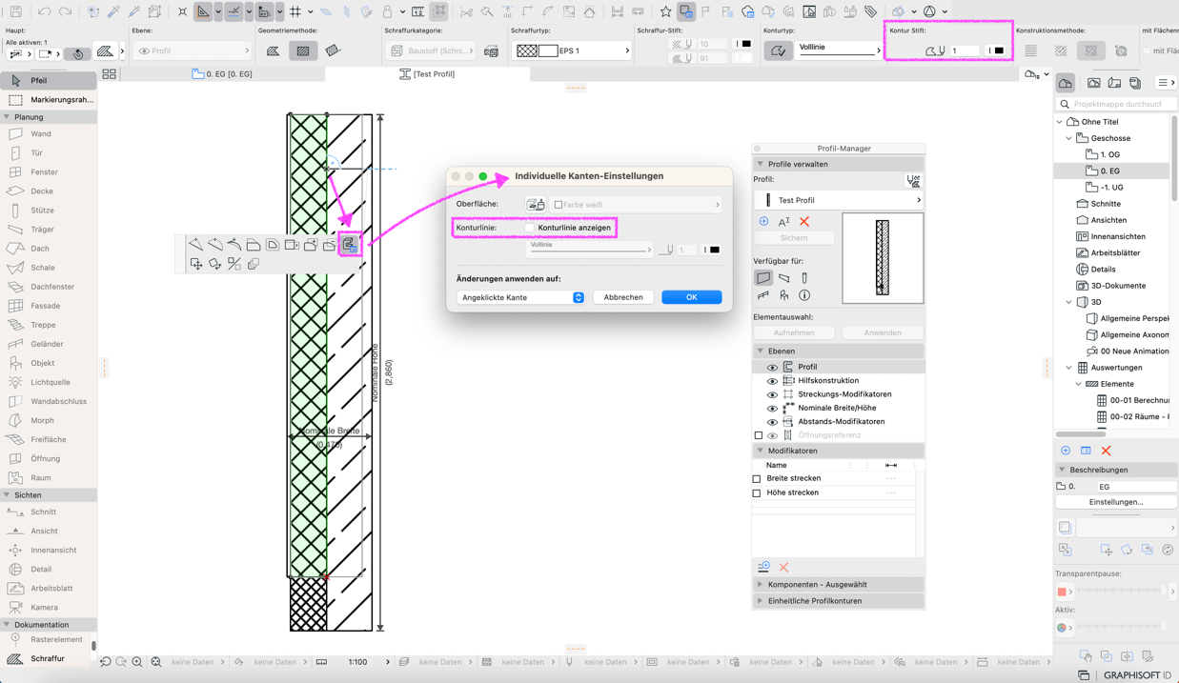This screenshot has height=683, width=1179.
Task: Hide the Hilfskonstruktion layer eye
Action: click(x=772, y=381)
